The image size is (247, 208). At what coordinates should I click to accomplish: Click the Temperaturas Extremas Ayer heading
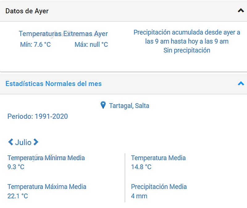[x=63, y=34]
